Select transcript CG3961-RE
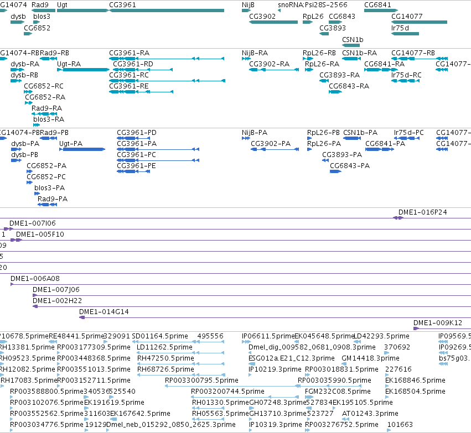This screenshot has width=471, height=433. point(141,92)
